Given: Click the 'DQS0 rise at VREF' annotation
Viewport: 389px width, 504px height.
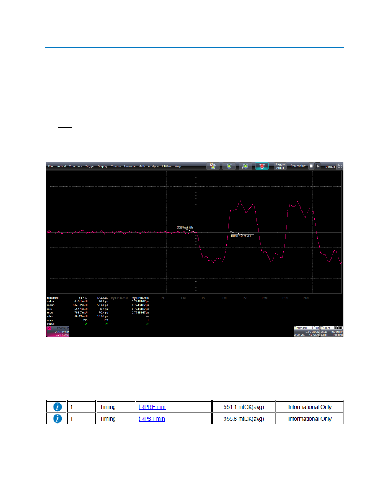Looking at the screenshot, I should (242, 236).
